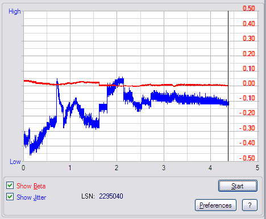This screenshot has height=219, width=266.
Task: Uncheck the Show Jitter checkbox
Action: coord(10,197)
